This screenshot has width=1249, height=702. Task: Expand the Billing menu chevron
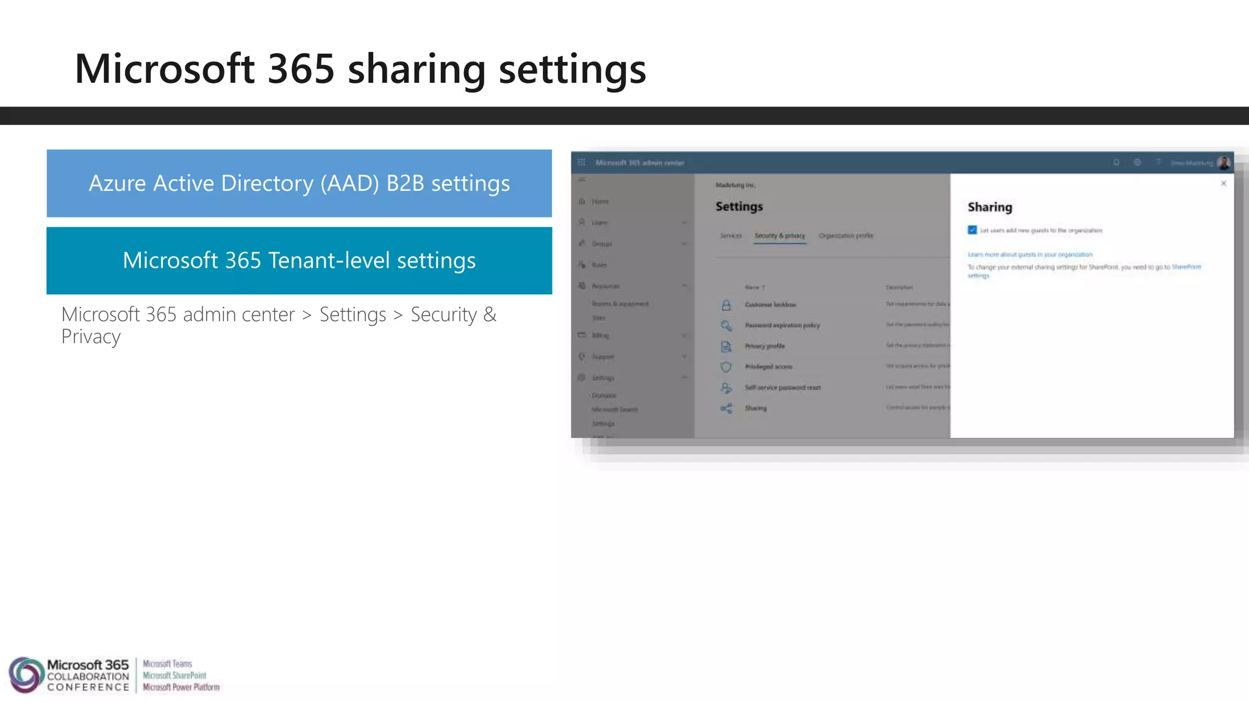coord(684,335)
